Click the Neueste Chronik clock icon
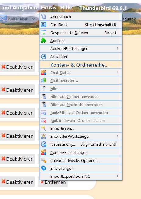 point(44,144)
